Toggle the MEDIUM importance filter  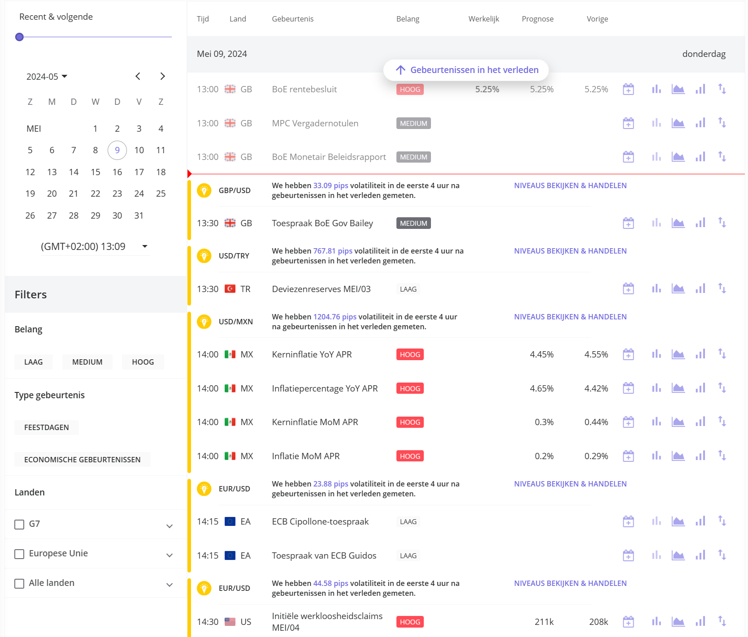(87, 362)
